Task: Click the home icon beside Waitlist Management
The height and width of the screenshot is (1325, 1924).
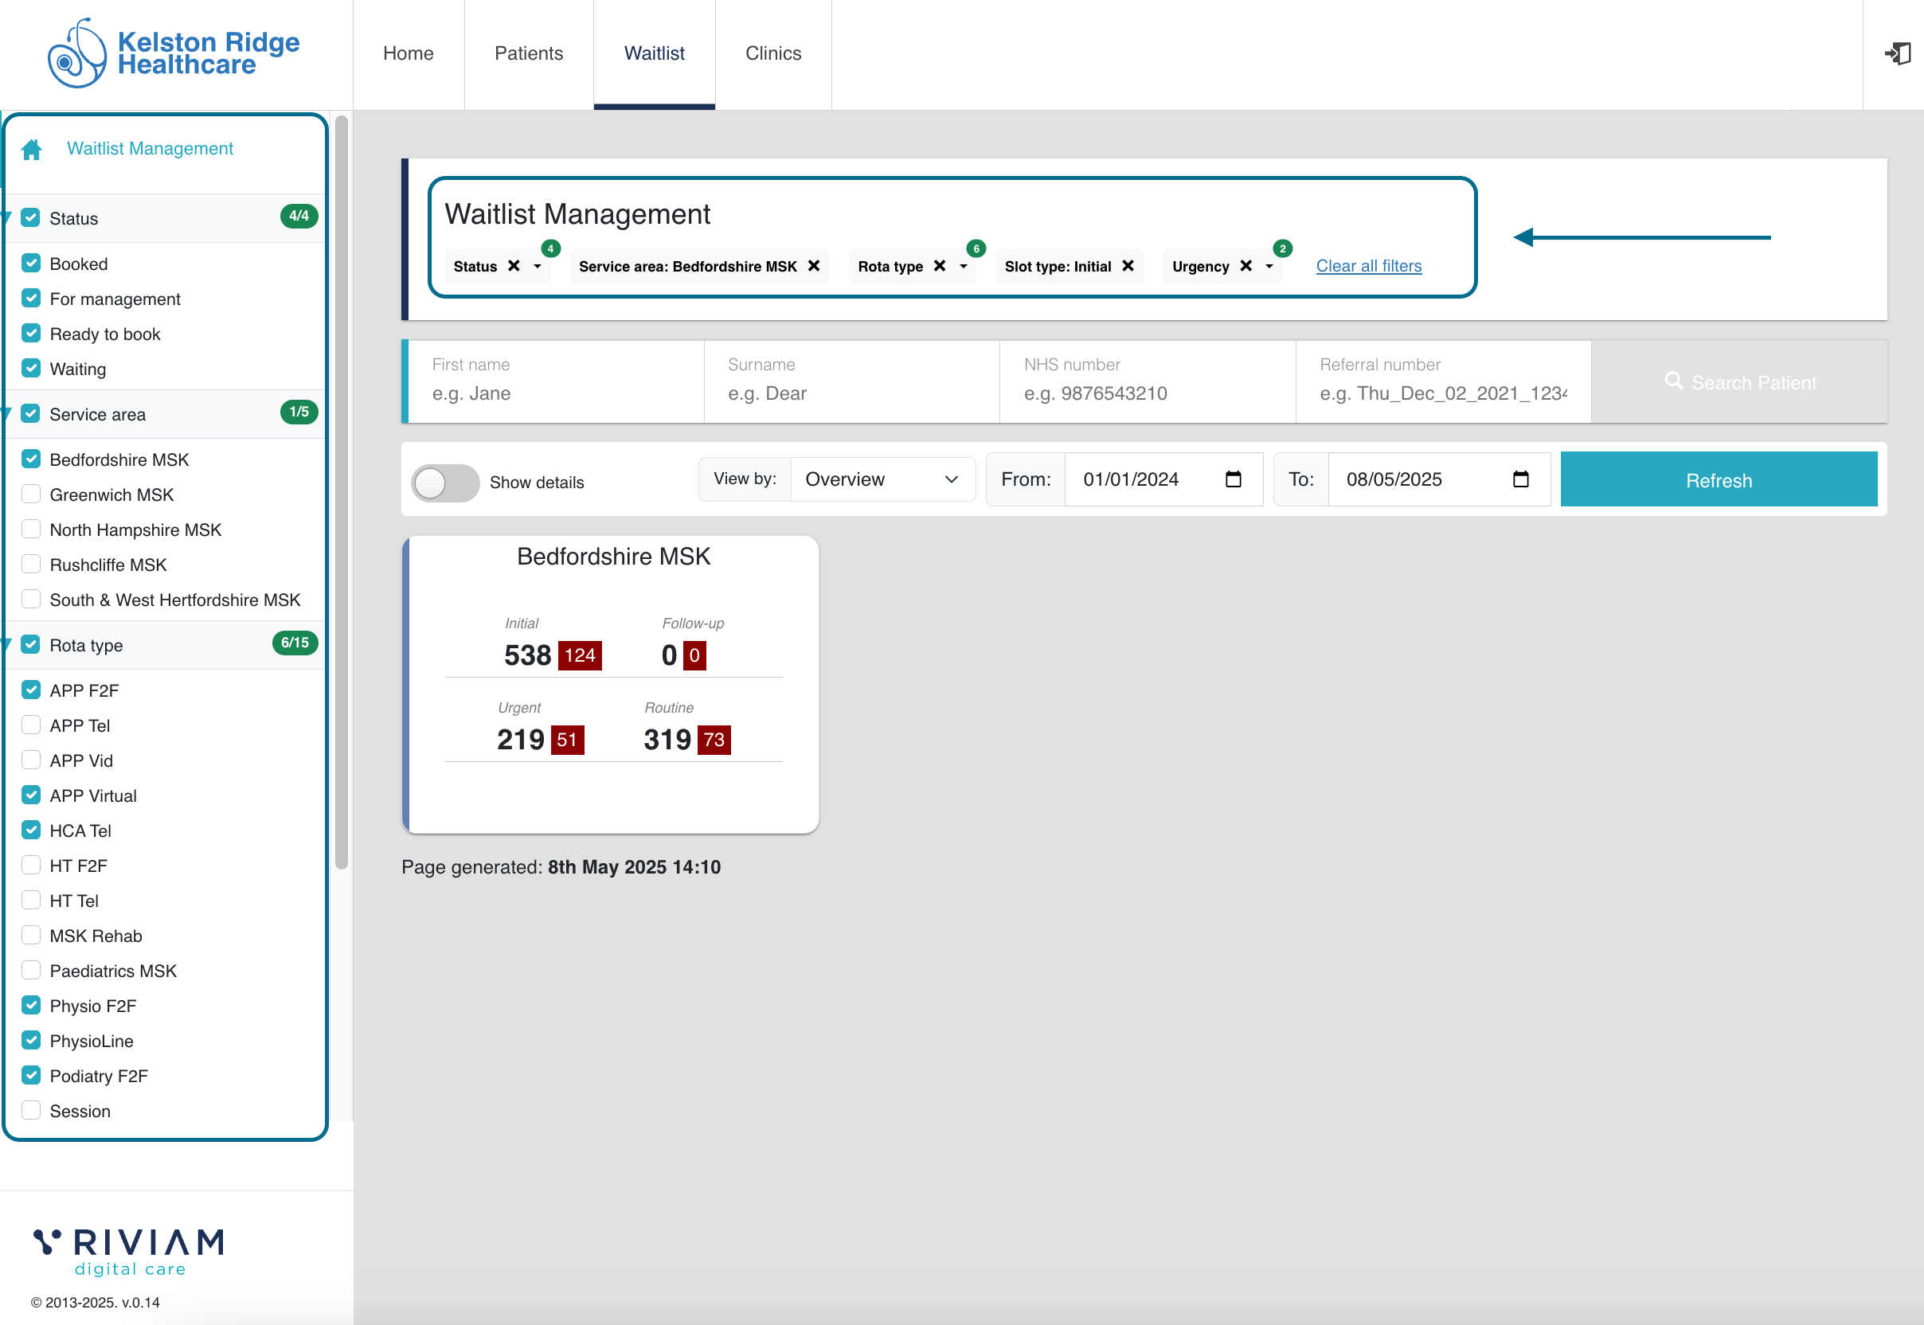Action: (32, 150)
